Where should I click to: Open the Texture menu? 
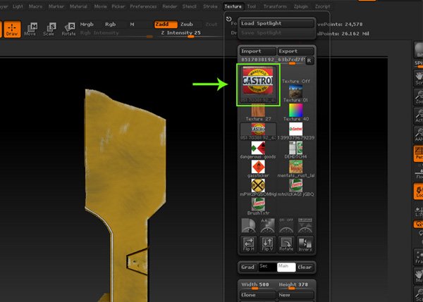point(233,6)
